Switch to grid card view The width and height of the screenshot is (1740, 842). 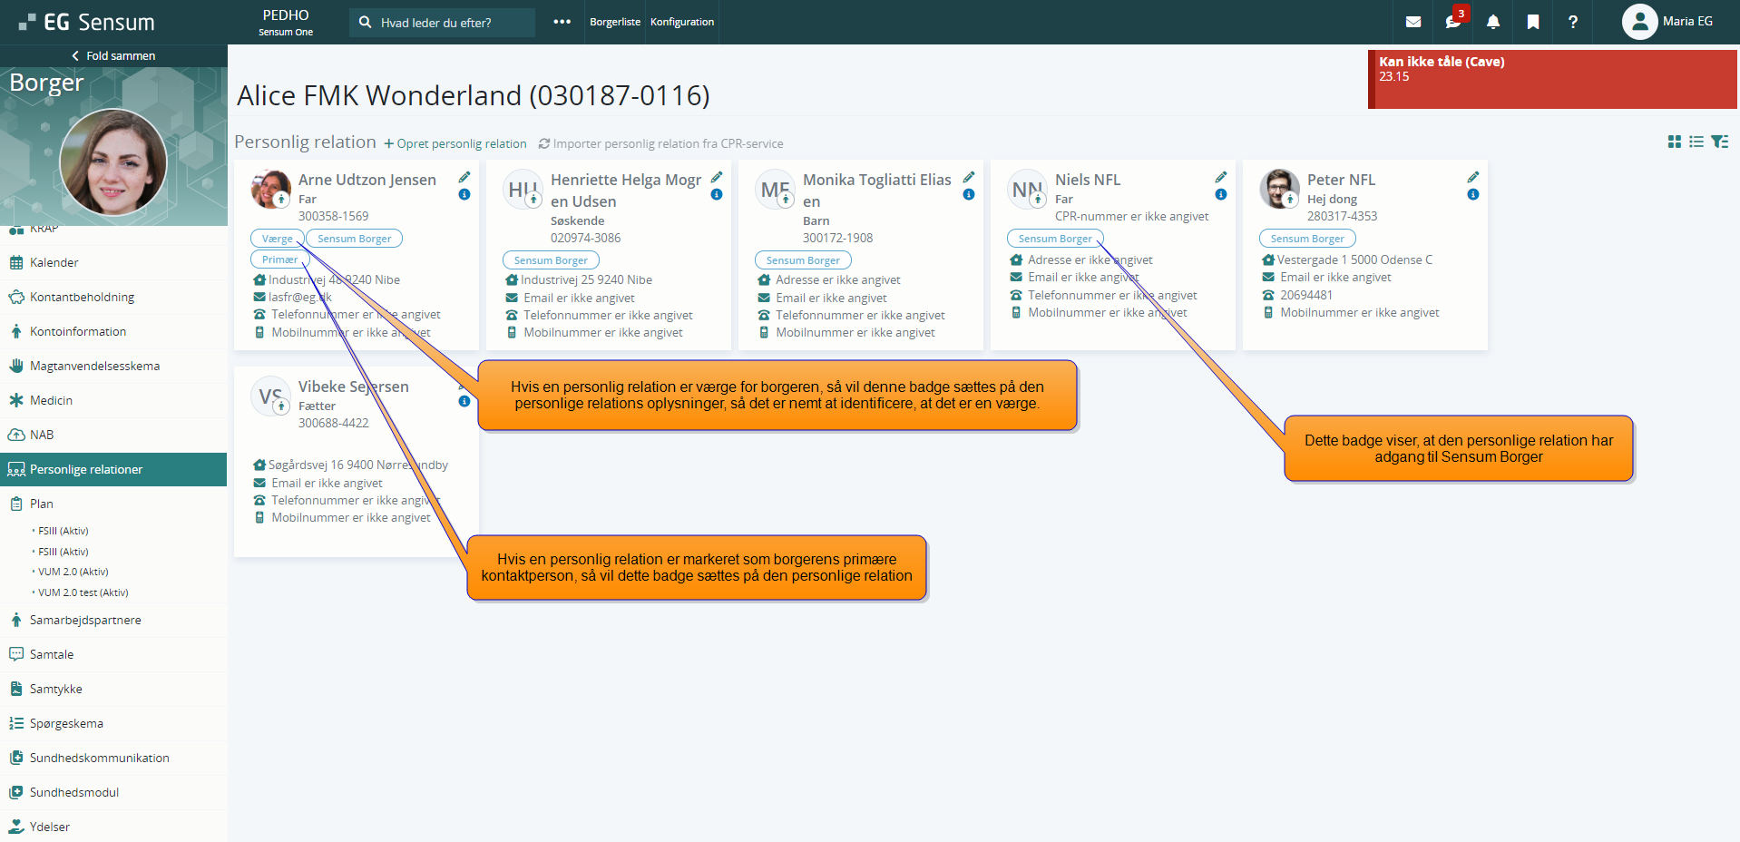tap(1675, 142)
